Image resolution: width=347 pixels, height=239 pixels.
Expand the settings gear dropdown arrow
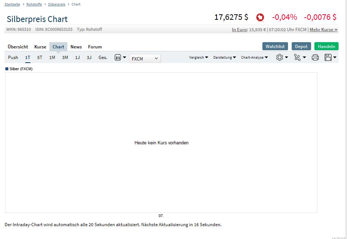(x=287, y=57)
